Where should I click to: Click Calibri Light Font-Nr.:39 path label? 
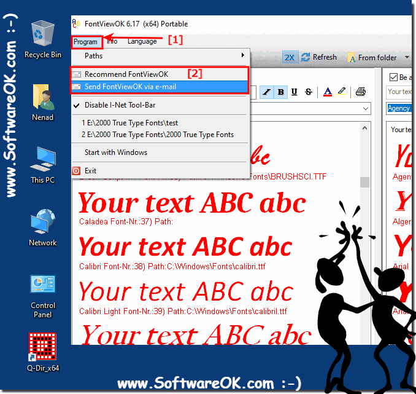(x=183, y=311)
